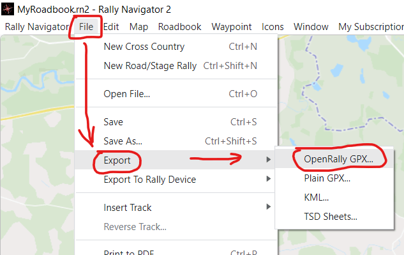The height and width of the screenshot is (255, 404).
Task: Click the Ctrl+Shift+S shortcut label
Action: click(231, 141)
